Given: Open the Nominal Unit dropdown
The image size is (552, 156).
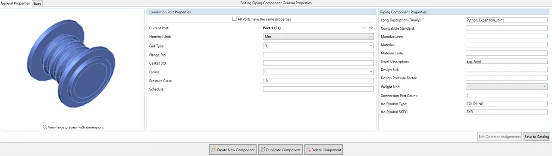Looking at the screenshot, I should coord(318,37).
